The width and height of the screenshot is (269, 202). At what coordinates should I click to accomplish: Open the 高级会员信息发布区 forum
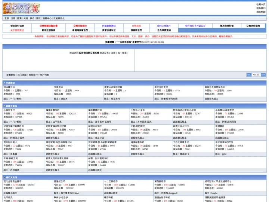[x=214, y=87]
